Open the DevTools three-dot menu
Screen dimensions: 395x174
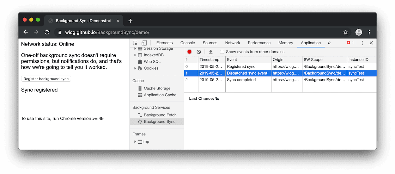tap(362, 43)
